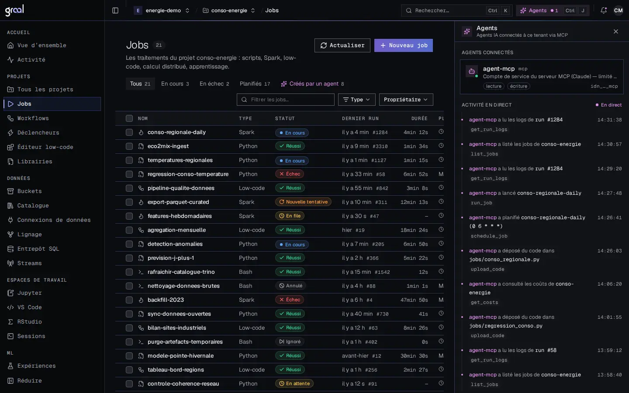Open Déclencheurs section

coord(52,133)
